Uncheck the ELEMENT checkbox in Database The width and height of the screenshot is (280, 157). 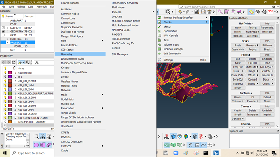3,28
